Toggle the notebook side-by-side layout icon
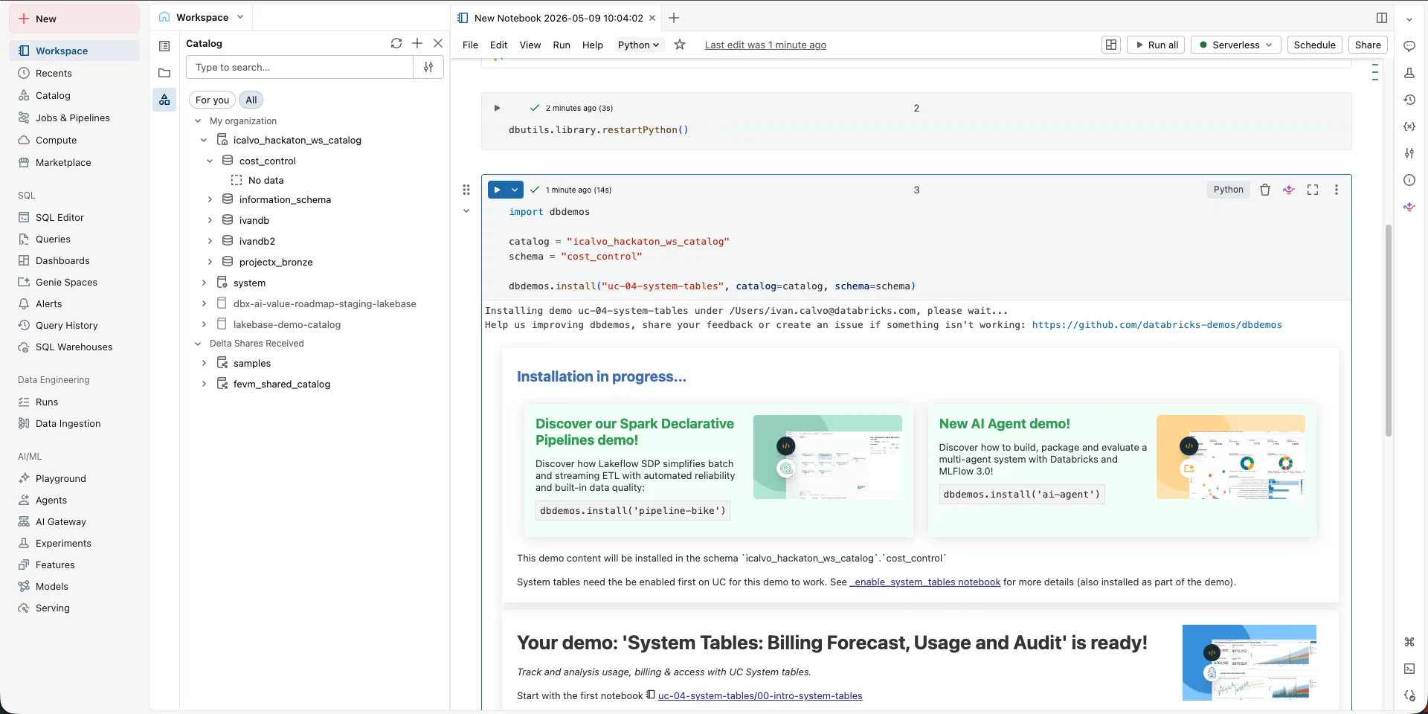Viewport: 1428px width, 714px height. [x=1111, y=45]
